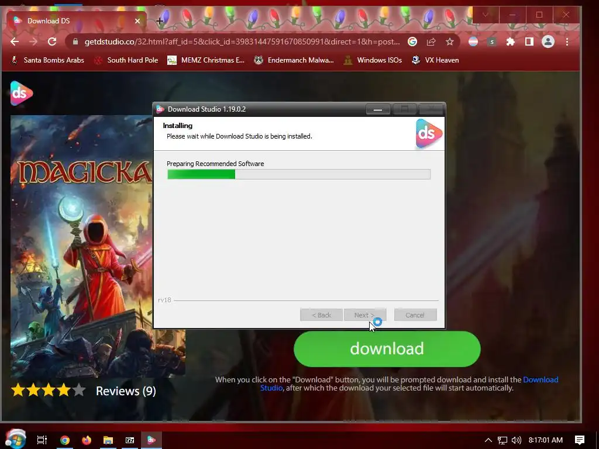Click the Google icon in address bar
The width and height of the screenshot is (599, 449).
point(412,42)
